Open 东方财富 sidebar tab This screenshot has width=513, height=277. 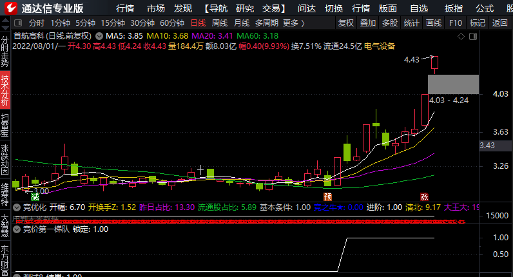(5, 260)
